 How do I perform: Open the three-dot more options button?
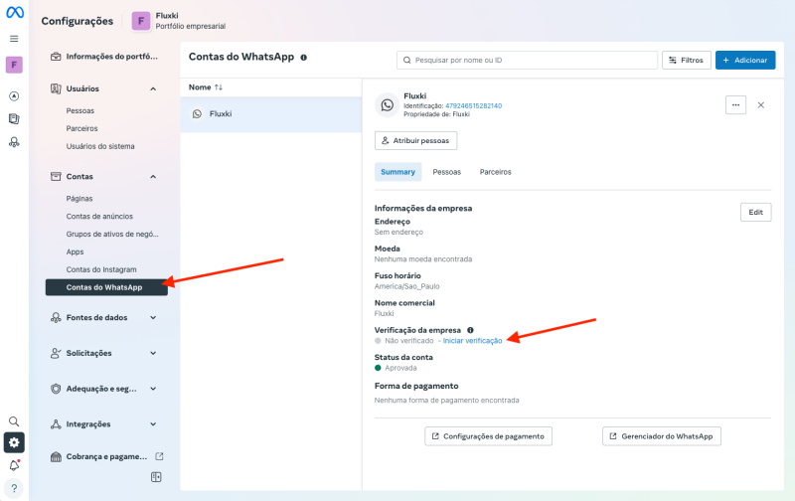coord(735,104)
